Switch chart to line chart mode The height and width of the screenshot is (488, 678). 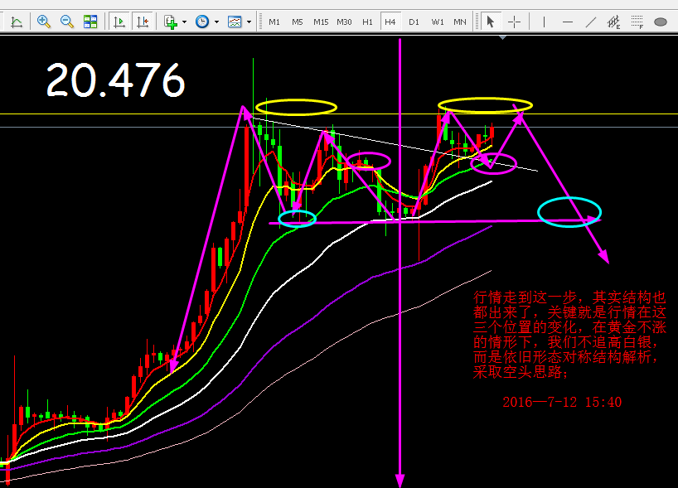[x=17, y=22]
